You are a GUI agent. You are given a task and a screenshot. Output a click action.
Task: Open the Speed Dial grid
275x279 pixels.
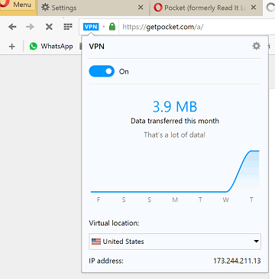point(68,27)
